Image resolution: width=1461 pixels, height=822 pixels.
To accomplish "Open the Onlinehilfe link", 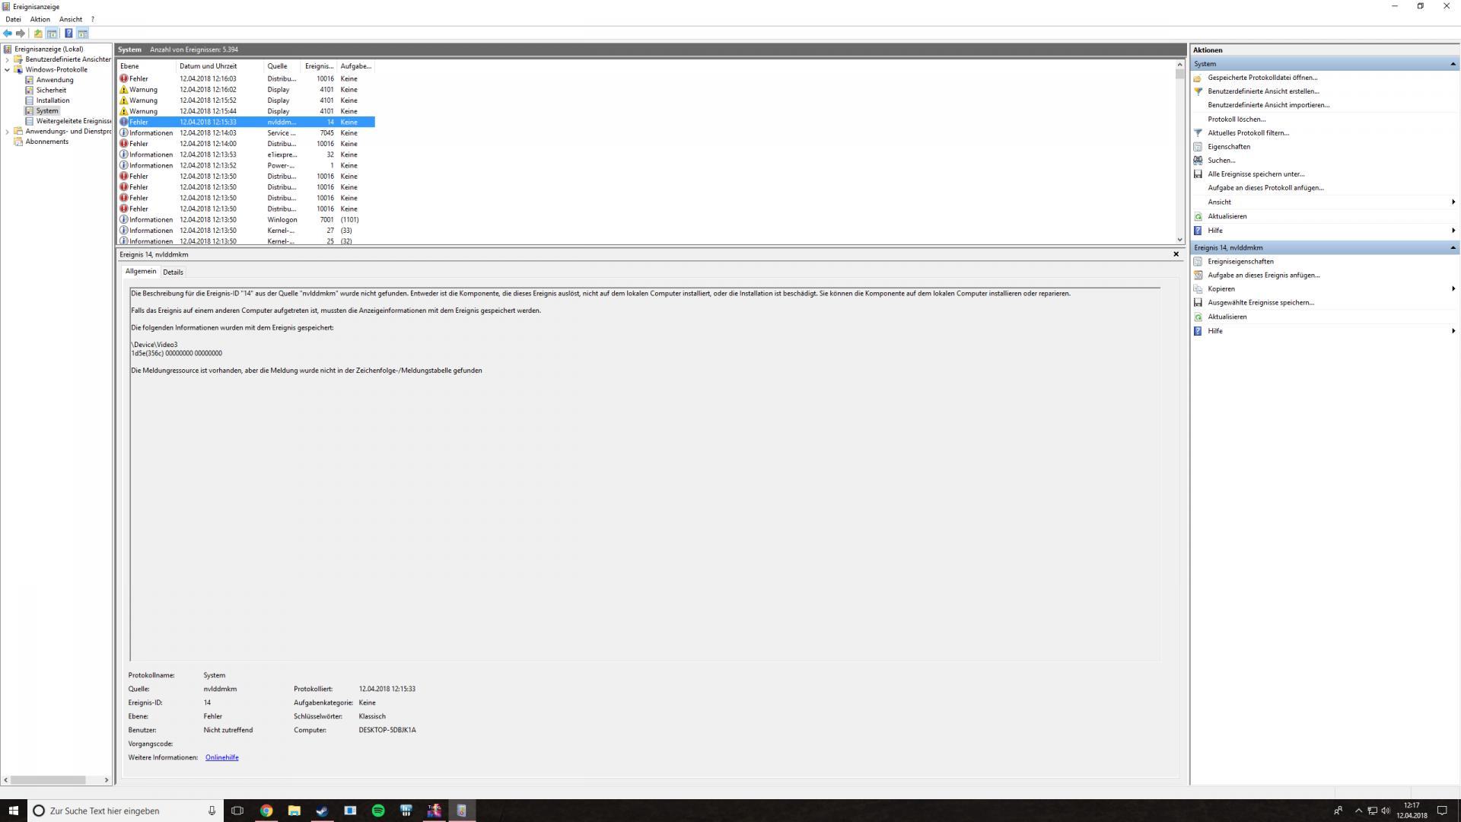I will point(221,758).
